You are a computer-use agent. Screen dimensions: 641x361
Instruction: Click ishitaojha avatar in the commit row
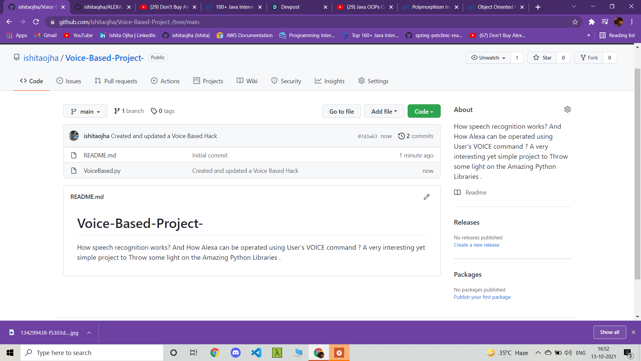click(x=74, y=136)
